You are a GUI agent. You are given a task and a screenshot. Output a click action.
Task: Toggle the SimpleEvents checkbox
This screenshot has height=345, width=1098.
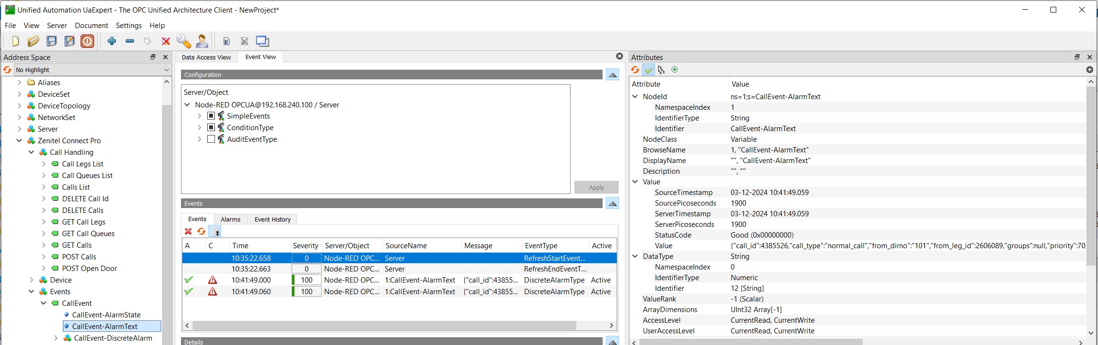[x=211, y=116]
